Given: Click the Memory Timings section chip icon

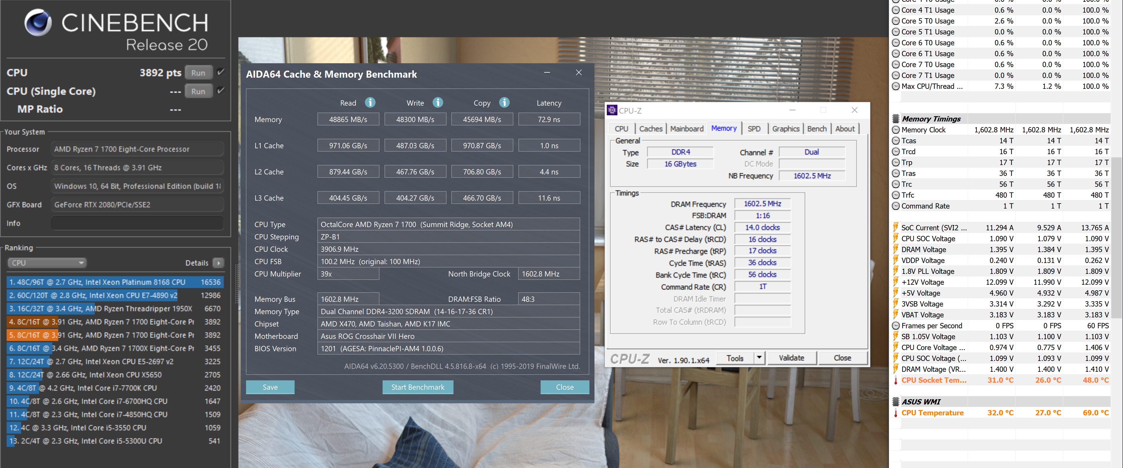Looking at the screenshot, I should [x=896, y=119].
